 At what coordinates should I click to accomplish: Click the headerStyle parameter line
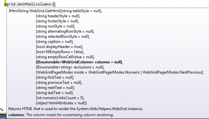(x=58, y=16)
